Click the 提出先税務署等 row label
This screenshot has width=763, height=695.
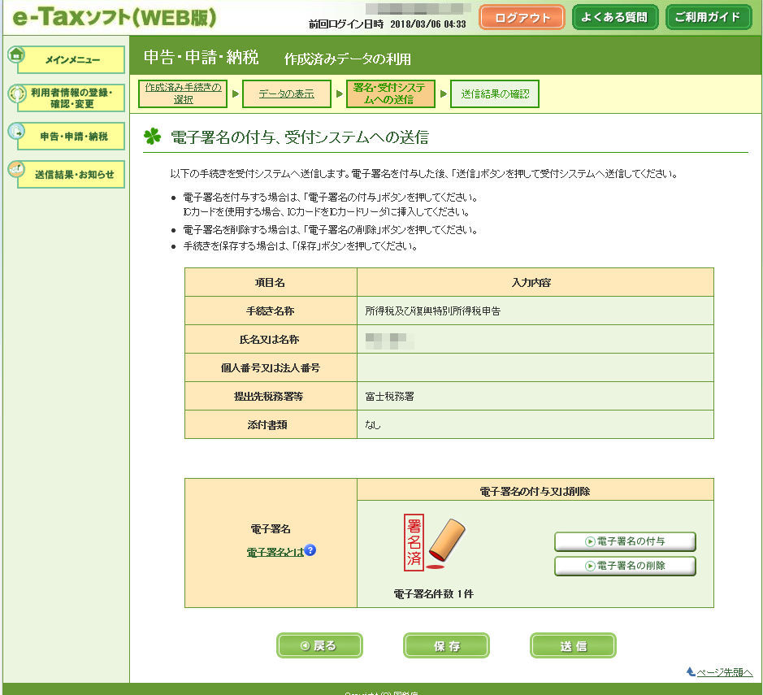coord(271,396)
